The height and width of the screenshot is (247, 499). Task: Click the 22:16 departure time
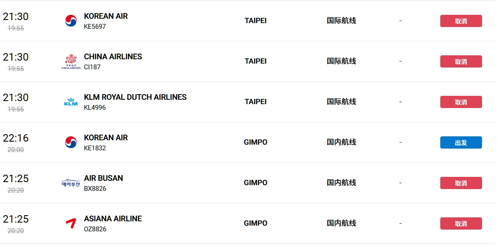click(x=16, y=138)
